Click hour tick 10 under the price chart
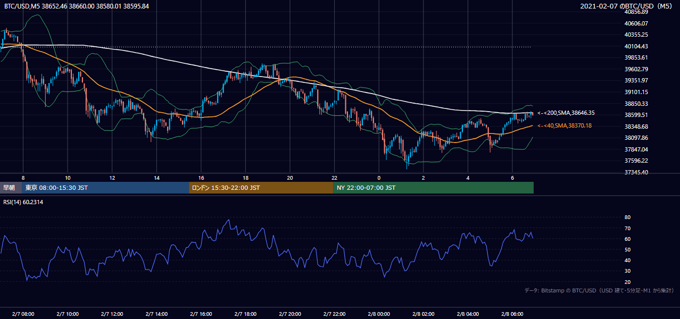 point(68,178)
